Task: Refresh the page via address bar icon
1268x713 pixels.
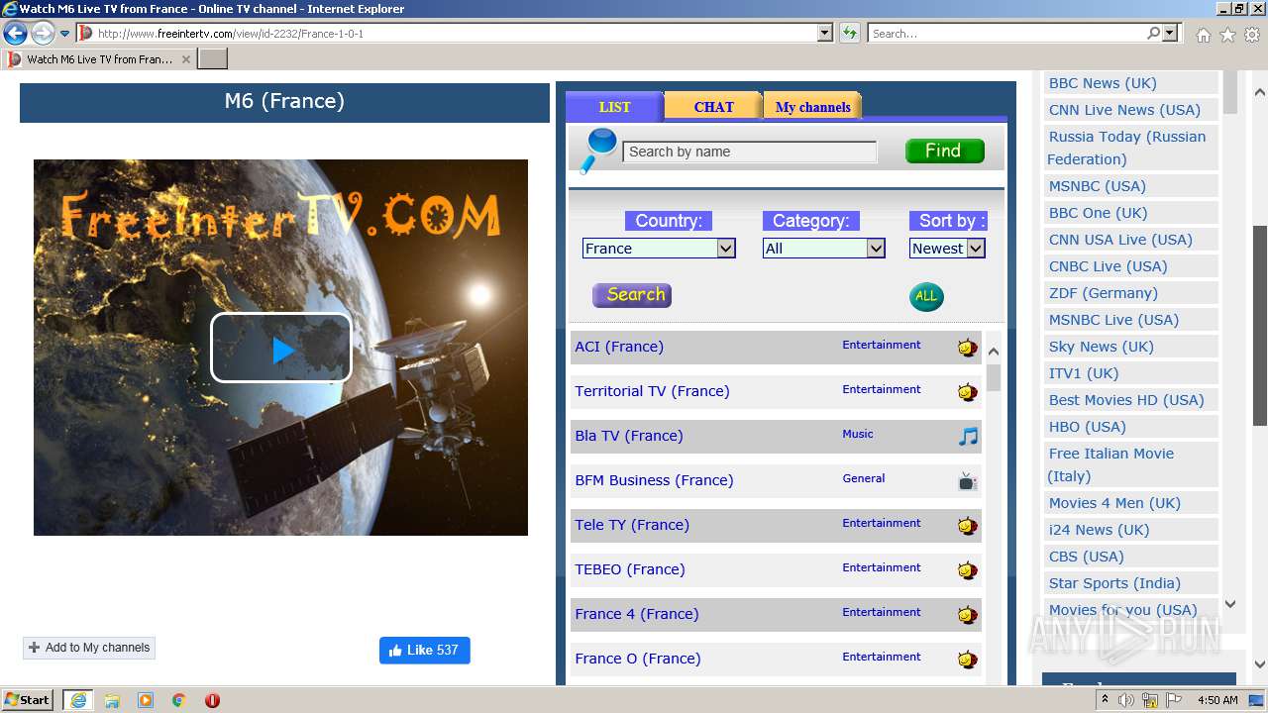Action: (849, 34)
